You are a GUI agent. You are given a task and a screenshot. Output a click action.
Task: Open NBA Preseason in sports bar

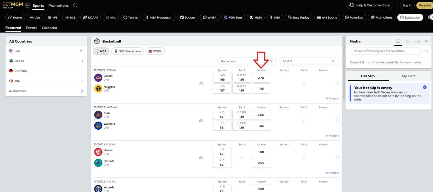159,17
